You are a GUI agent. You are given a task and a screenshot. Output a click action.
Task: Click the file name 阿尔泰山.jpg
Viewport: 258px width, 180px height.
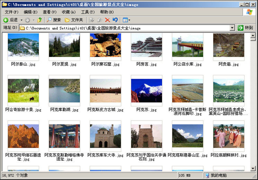pos(23,64)
